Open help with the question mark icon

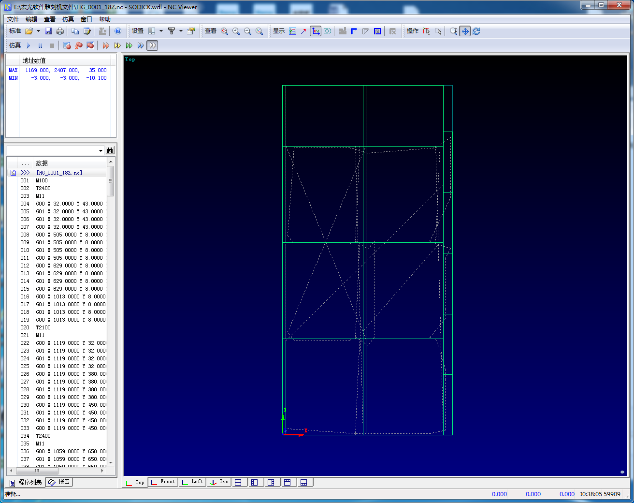118,31
